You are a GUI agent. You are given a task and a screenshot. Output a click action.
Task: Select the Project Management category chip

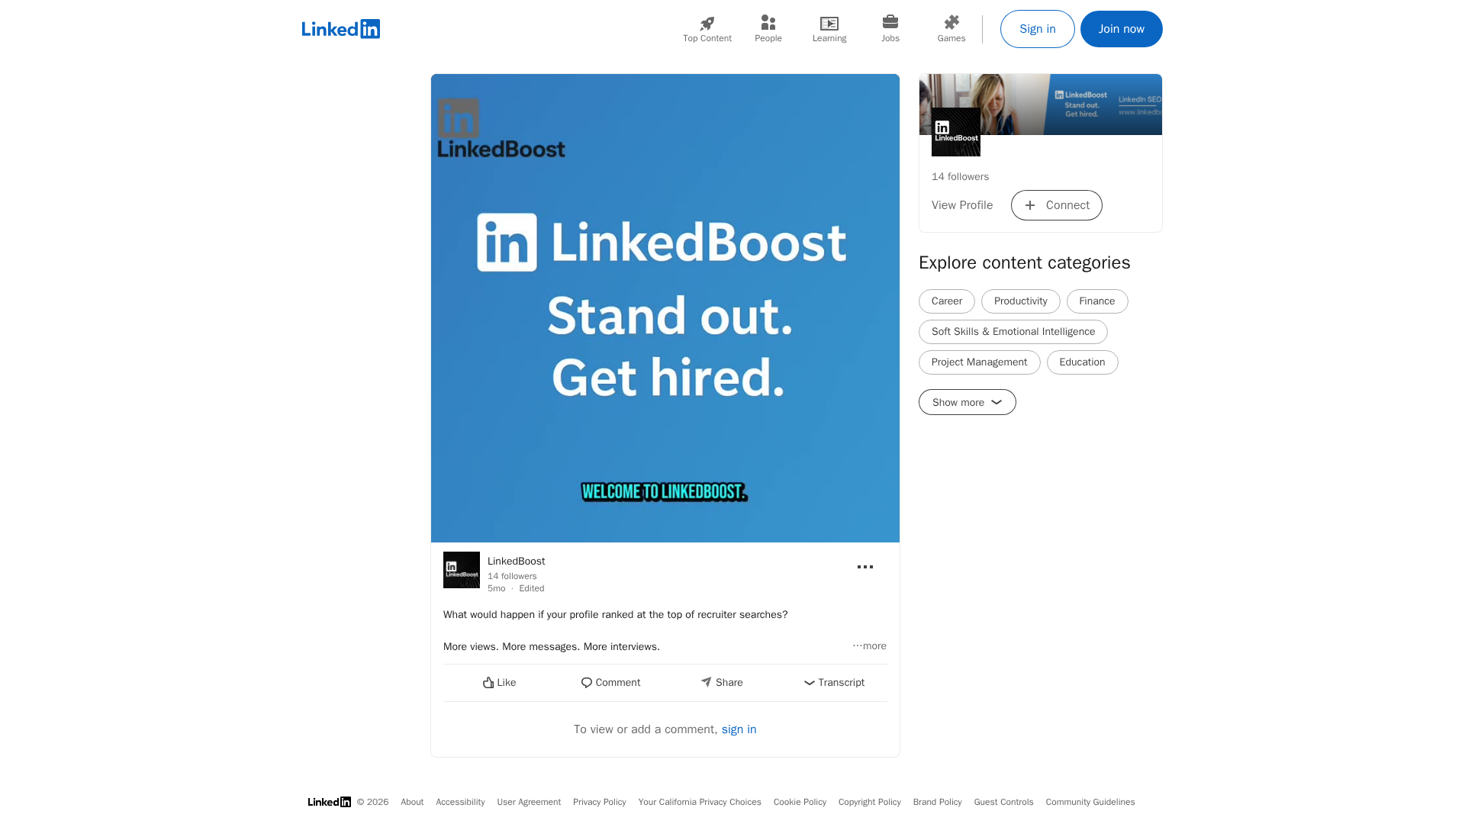click(x=979, y=362)
